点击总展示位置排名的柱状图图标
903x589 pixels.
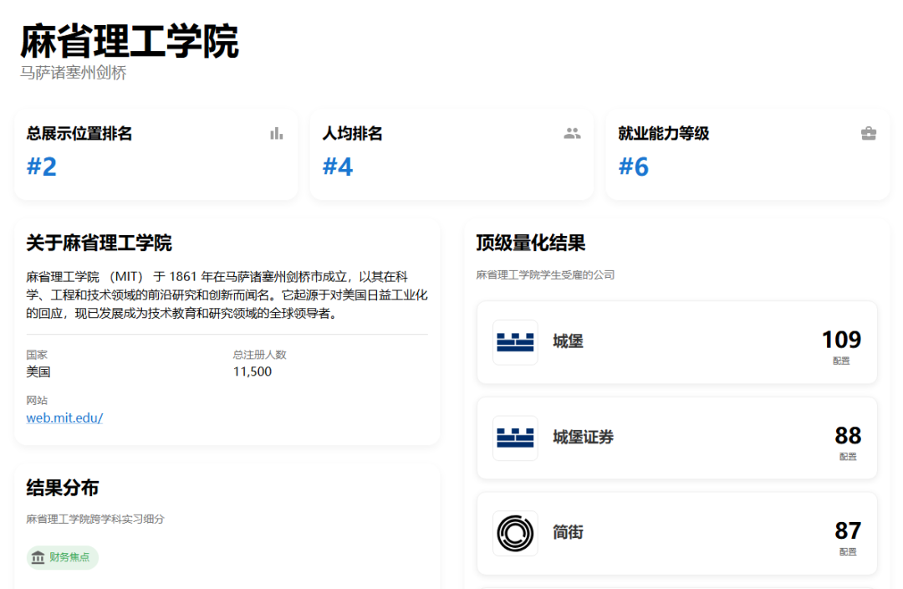277,133
